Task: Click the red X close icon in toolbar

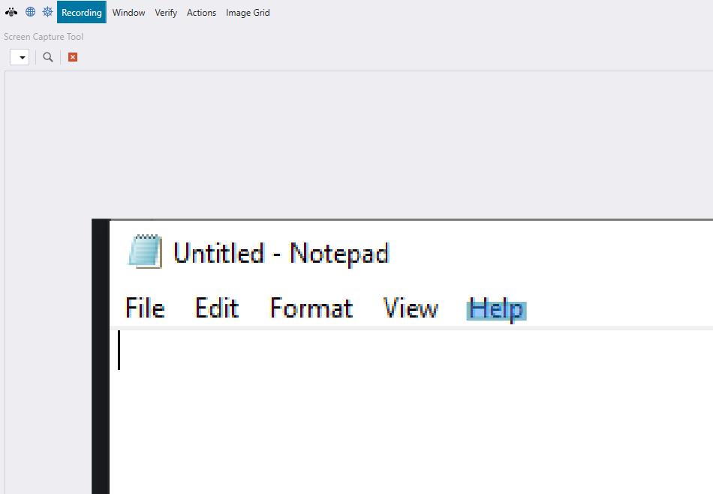Action: (x=73, y=57)
